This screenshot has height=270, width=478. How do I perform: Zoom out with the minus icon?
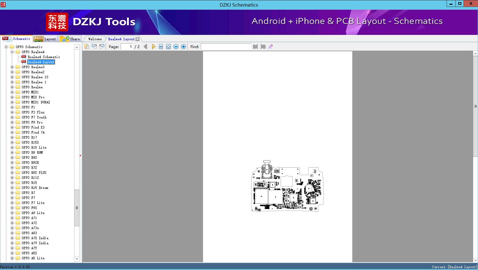tap(176, 47)
